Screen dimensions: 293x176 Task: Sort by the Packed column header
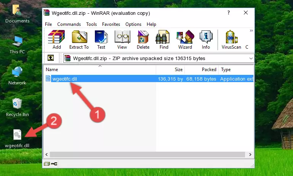(x=202, y=70)
